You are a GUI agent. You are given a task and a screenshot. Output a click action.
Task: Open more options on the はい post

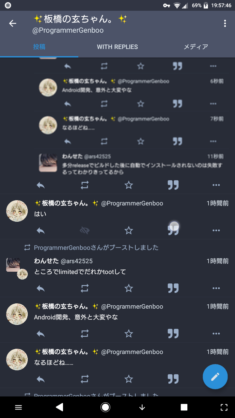click(216, 231)
